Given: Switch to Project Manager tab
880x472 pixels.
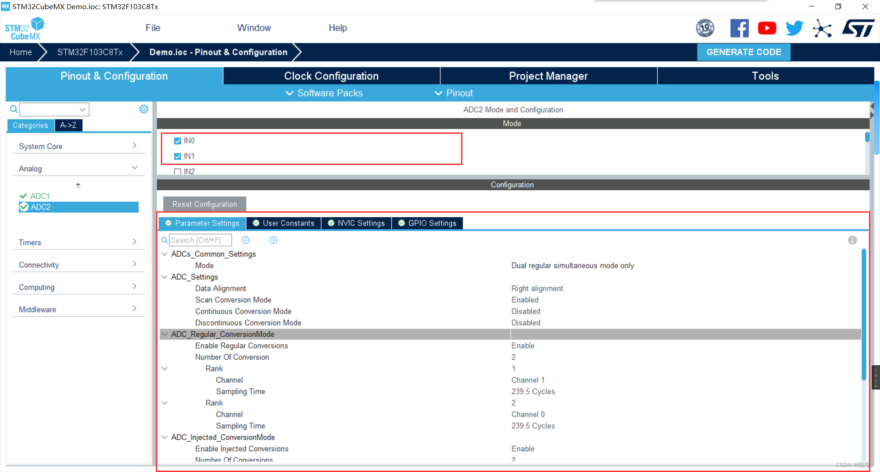Looking at the screenshot, I should point(549,76).
